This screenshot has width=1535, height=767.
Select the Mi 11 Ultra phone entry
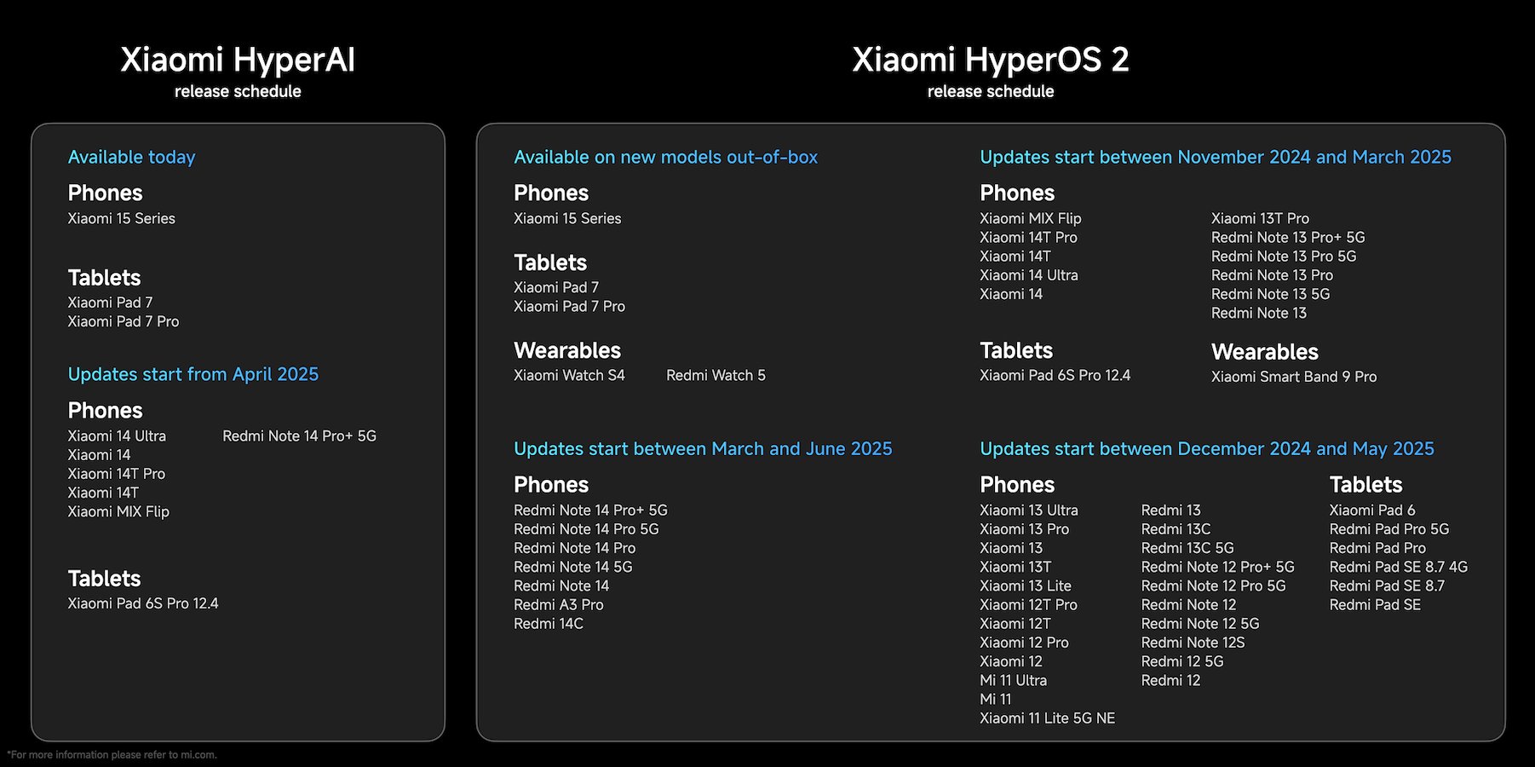point(1013,680)
